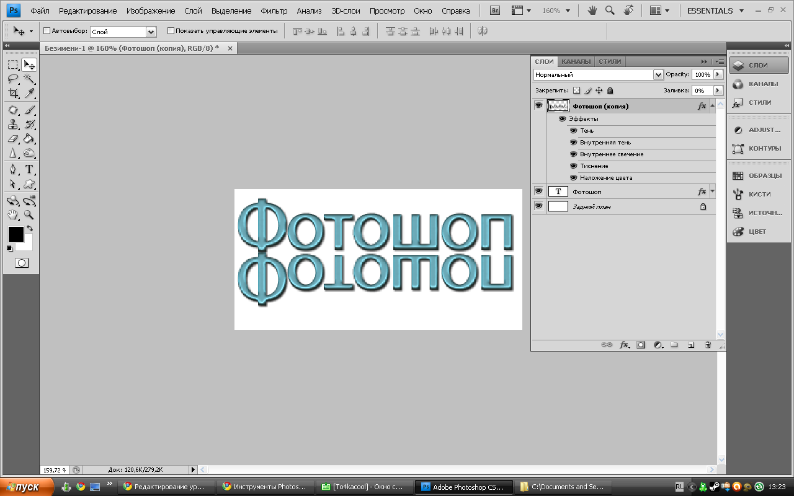Image resolution: width=794 pixels, height=496 pixels.
Task: Expand effects of the Фотошоп text layer
Action: pos(712,192)
